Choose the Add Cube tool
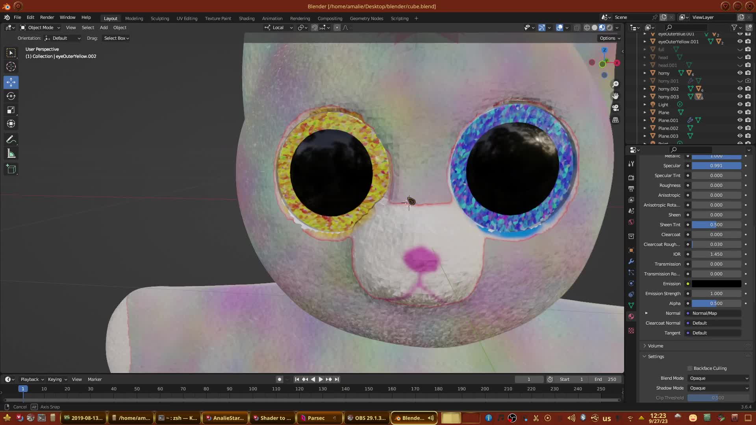This screenshot has height=425, width=756. tap(11, 169)
